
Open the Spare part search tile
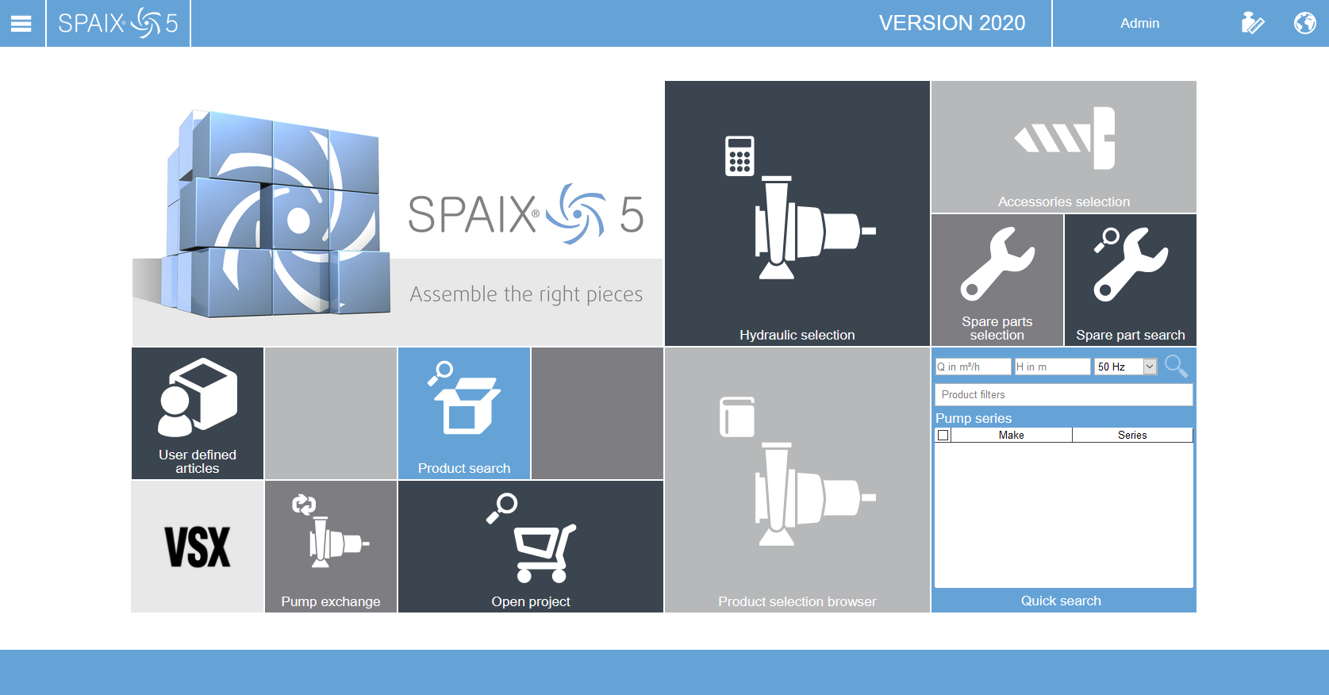(1131, 280)
